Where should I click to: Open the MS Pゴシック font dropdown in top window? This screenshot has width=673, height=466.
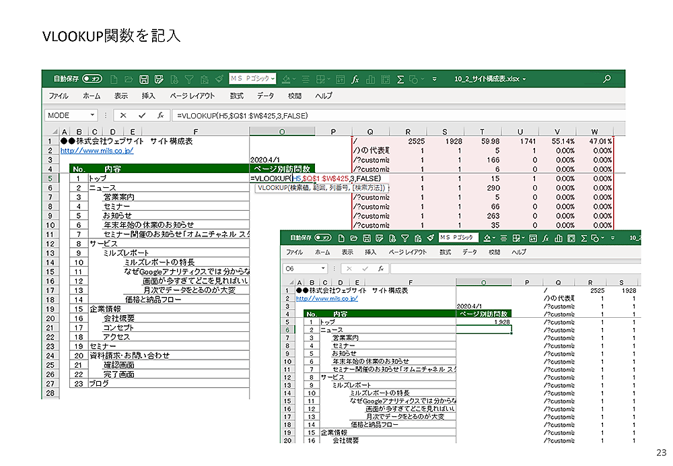point(272,79)
